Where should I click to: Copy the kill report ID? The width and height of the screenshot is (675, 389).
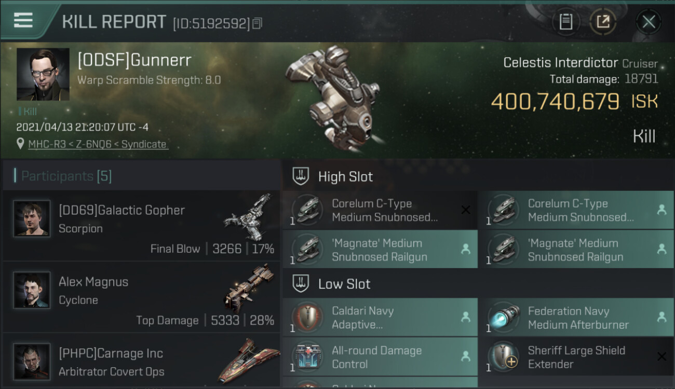(258, 23)
